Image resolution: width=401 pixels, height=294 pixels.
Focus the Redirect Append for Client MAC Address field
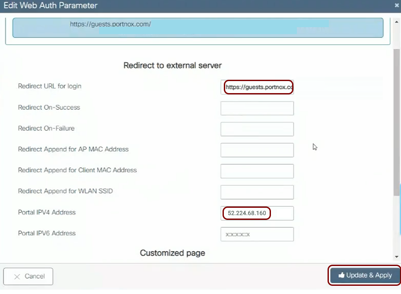(257, 171)
